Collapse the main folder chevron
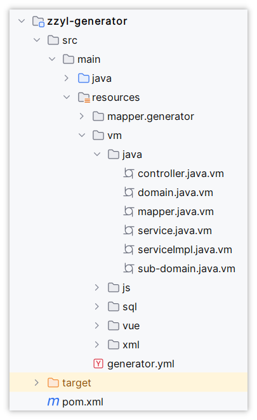Viewport: 257px width, 420px height. pyautogui.click(x=52, y=59)
